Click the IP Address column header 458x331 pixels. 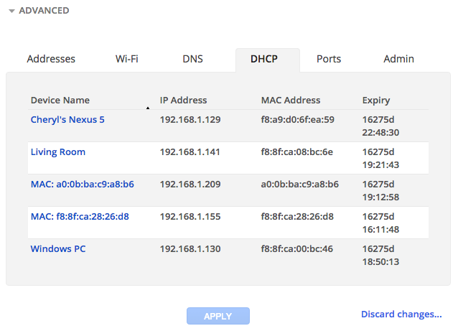[183, 101]
